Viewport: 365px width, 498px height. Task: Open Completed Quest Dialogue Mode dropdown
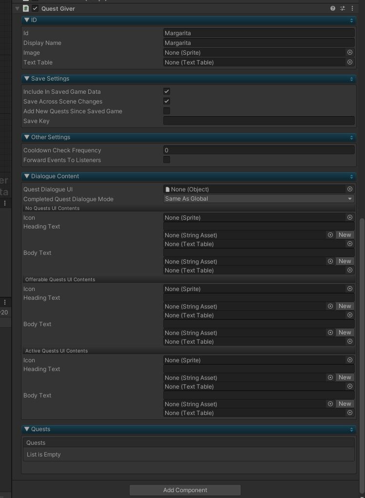(x=259, y=199)
